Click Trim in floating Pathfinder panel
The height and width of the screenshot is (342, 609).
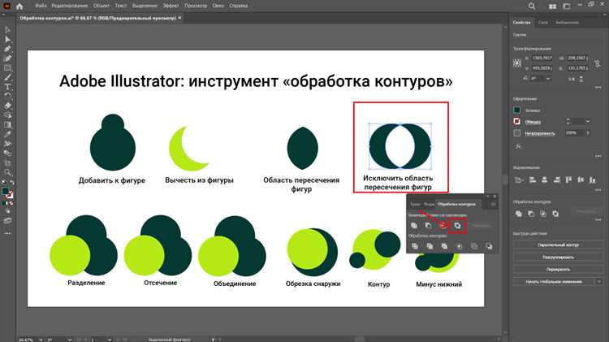tap(430, 246)
